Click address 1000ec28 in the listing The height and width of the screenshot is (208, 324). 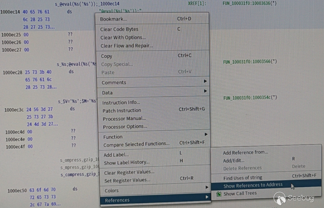[12, 72]
